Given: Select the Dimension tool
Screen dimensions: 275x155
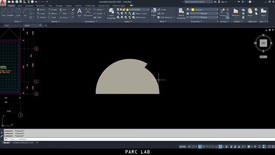Looking at the screenshot, I should point(88,12).
